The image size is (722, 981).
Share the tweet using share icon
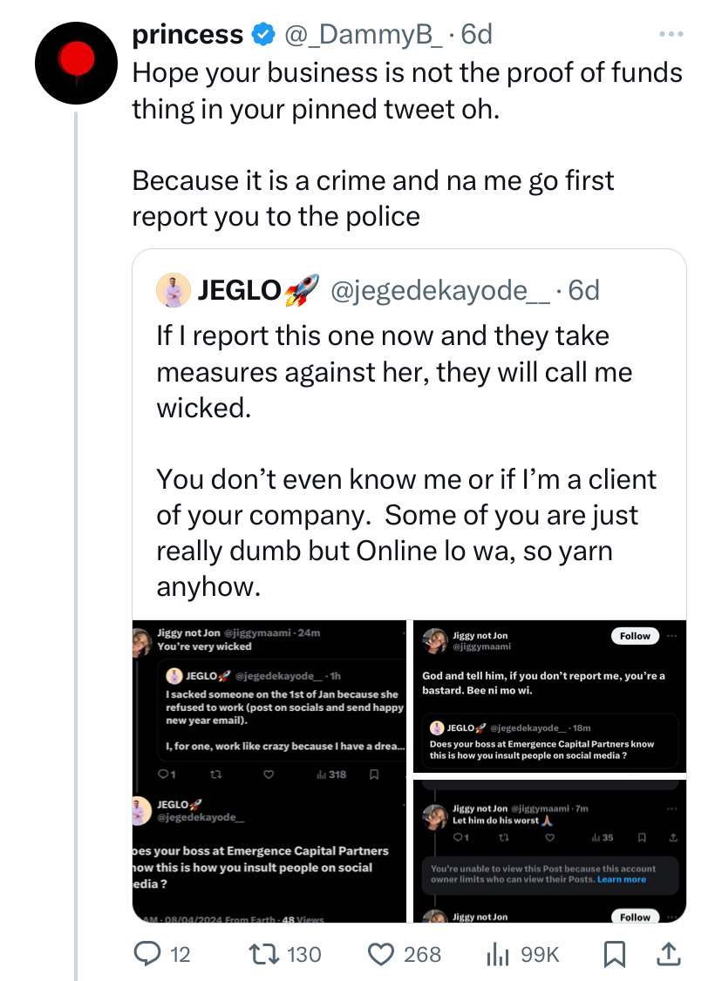(x=668, y=953)
